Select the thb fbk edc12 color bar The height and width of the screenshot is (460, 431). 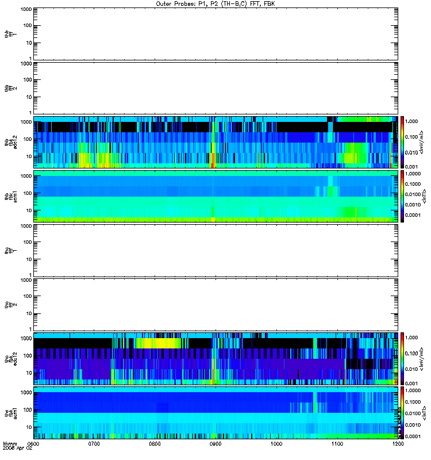tap(402, 142)
